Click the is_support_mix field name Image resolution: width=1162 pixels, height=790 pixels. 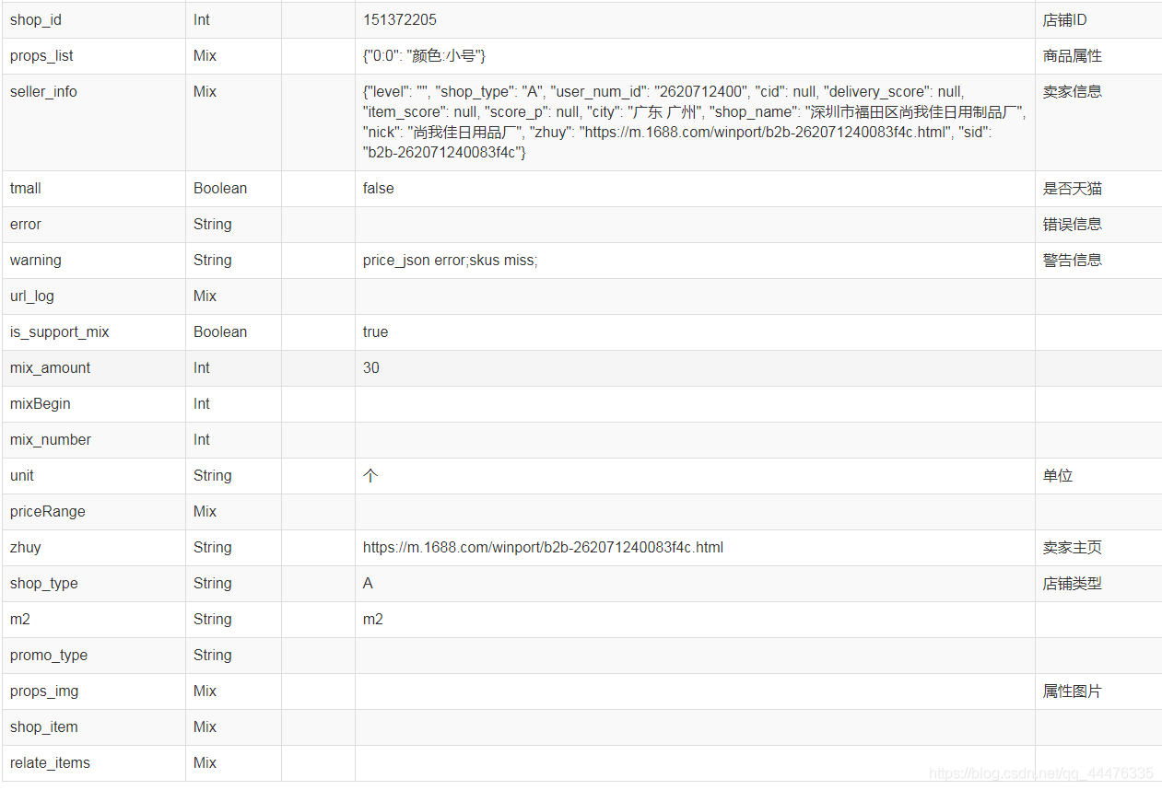60,332
